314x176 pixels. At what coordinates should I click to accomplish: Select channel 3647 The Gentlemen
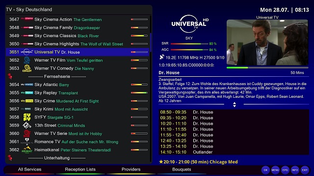pyautogui.click(x=78, y=20)
